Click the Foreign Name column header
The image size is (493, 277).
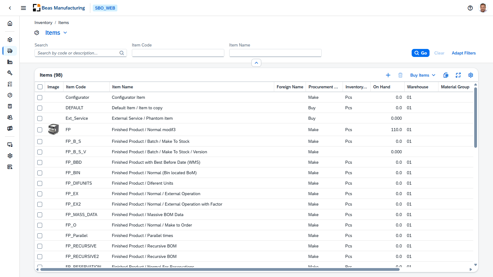[290, 87]
